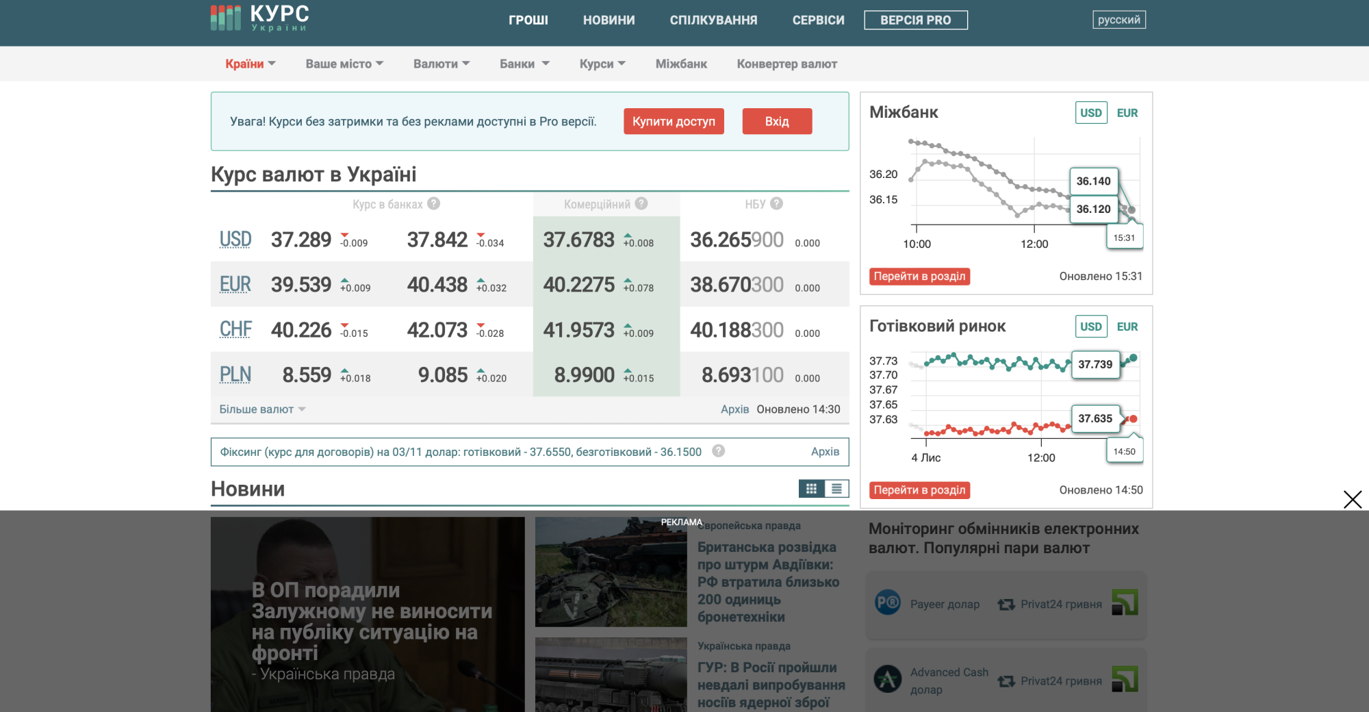Switch Готівковий ринок chart to EUR
The width and height of the screenshot is (1369, 712).
pyautogui.click(x=1127, y=327)
